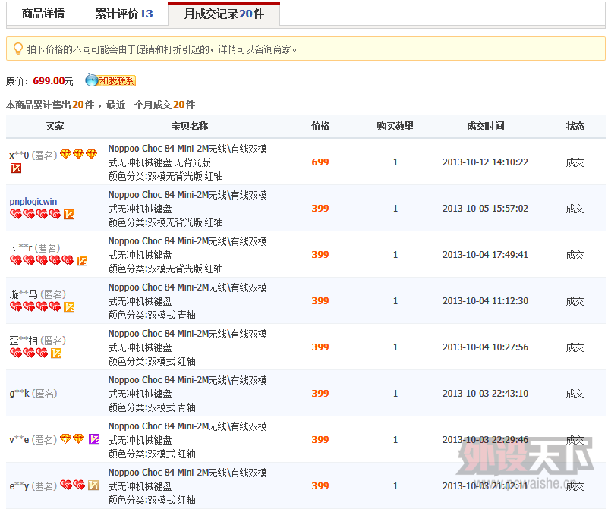Open buyer pnplogicwin profile link
Screen dimensions: 608x509
pyautogui.click(x=33, y=202)
